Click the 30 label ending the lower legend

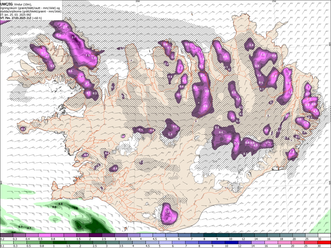coord(319,246)
